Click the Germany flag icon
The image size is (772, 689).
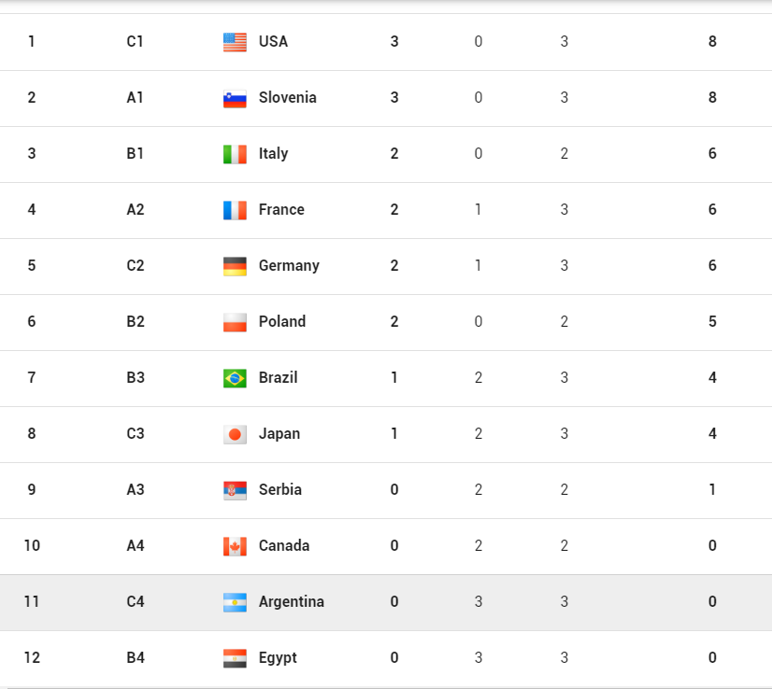click(x=235, y=266)
